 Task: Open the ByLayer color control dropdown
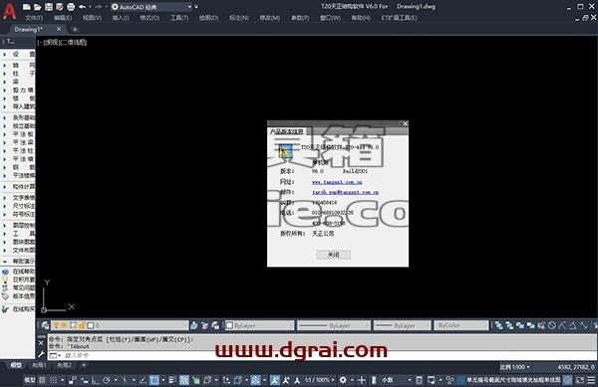point(259,325)
